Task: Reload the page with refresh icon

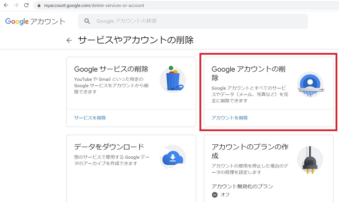Action: tap(26, 5)
